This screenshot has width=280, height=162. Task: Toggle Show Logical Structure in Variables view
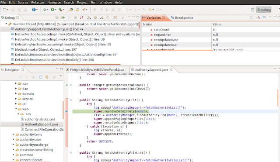coord(258,17)
